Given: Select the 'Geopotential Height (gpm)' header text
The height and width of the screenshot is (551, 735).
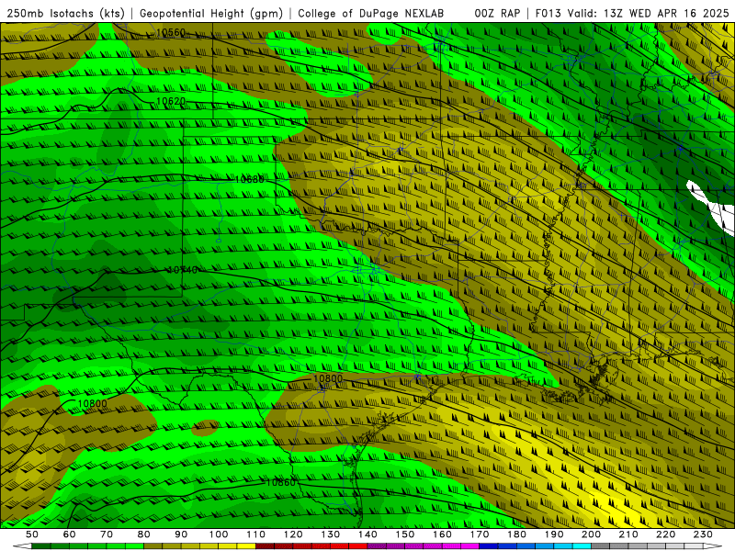Looking at the screenshot, I should [x=211, y=14].
